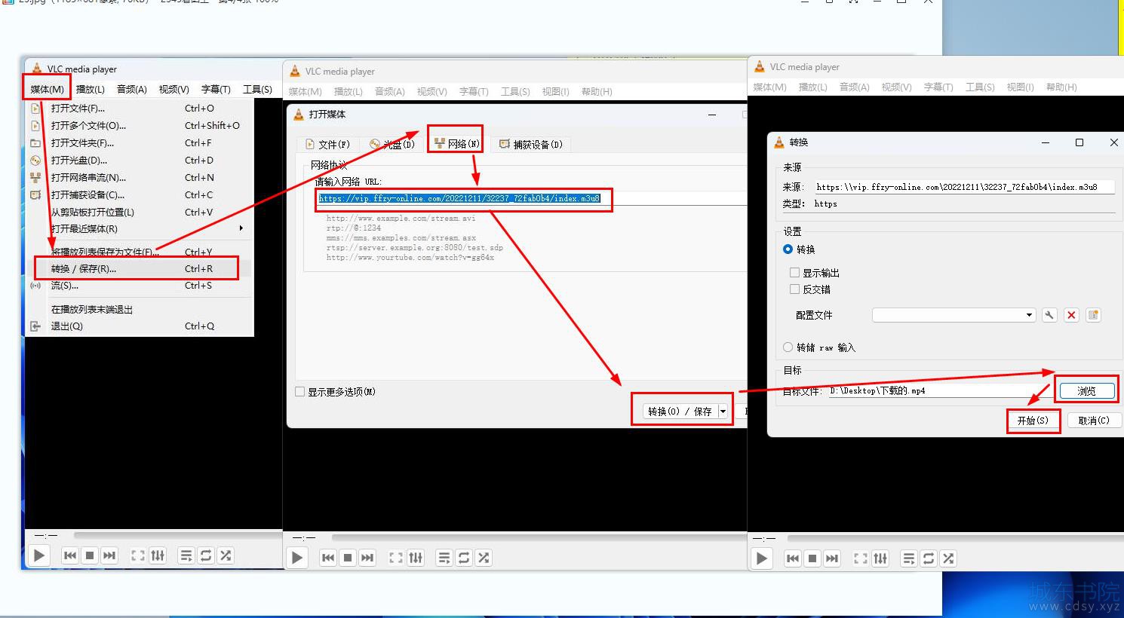Click 浏览 button for target file
Screen dimensions: 1124x618
[1086, 390]
